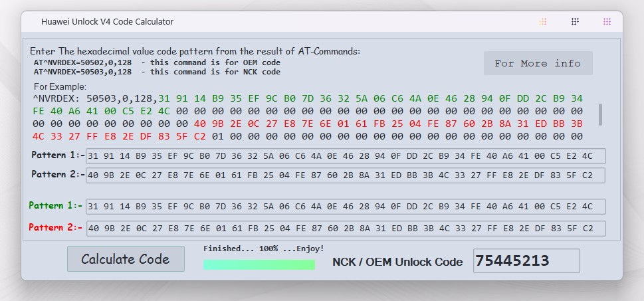Click the AT^NVRDEX=50503,0,128 NCK command text
The height and width of the screenshot is (301, 644).
(x=158, y=72)
